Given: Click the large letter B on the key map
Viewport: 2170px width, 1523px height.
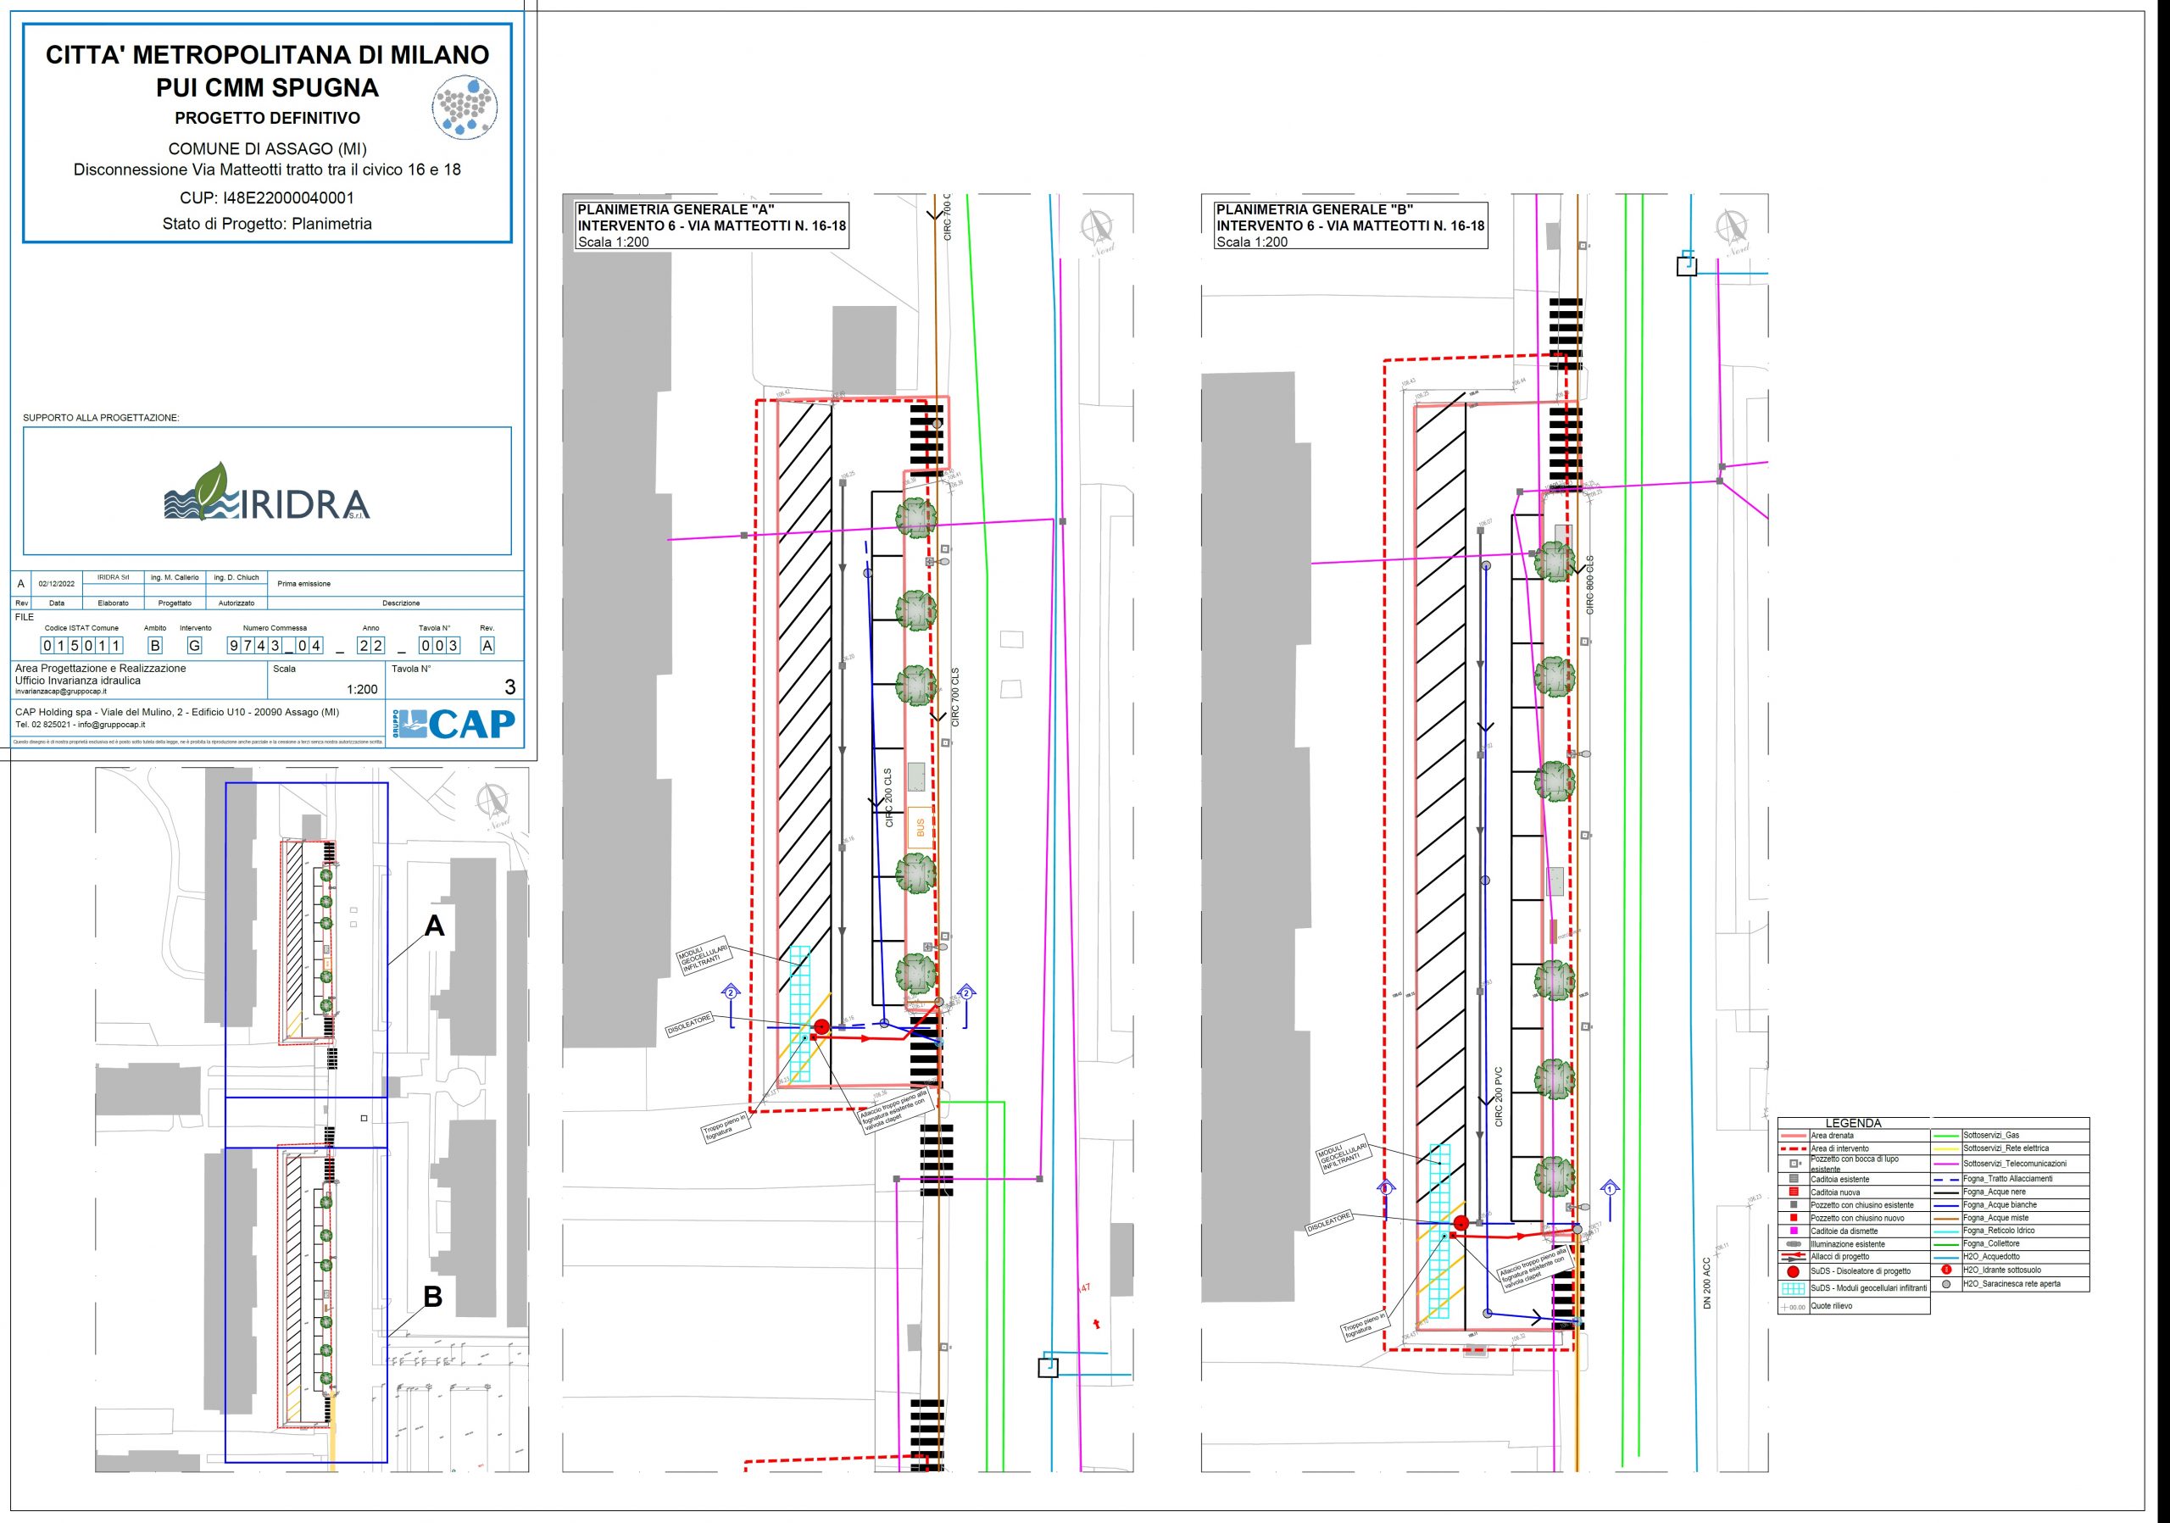Looking at the screenshot, I should 433,1298.
